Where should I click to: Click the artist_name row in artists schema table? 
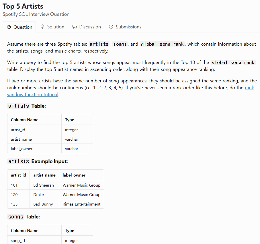(50, 139)
